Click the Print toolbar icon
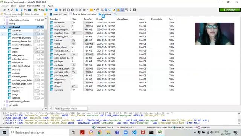The height and width of the screenshot is (136, 241). [x=29, y=10]
